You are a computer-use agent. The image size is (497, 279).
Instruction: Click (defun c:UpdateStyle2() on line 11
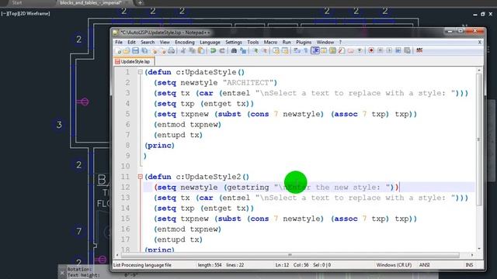tap(196, 177)
